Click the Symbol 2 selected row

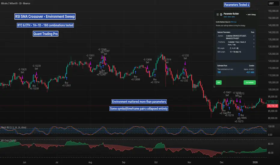tap(236, 37)
